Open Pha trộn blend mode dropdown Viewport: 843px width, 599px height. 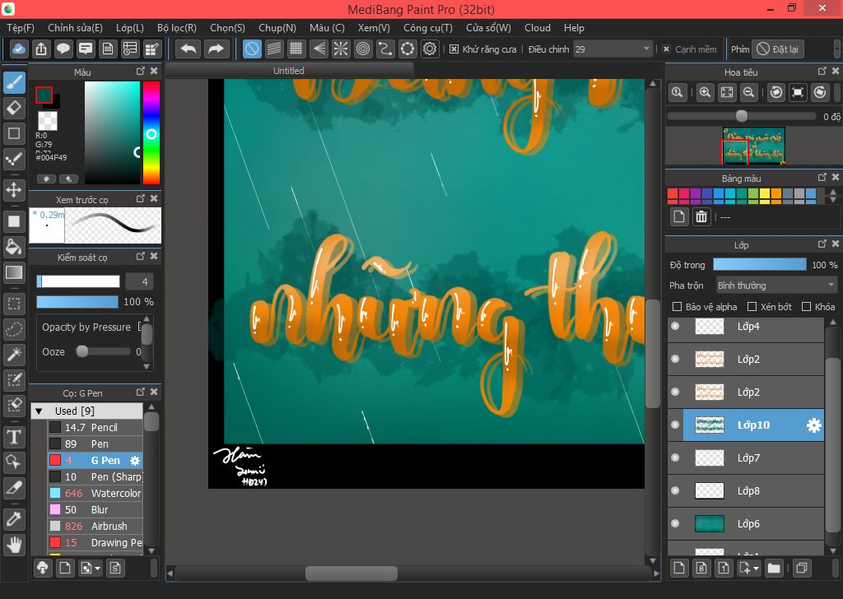(x=777, y=286)
